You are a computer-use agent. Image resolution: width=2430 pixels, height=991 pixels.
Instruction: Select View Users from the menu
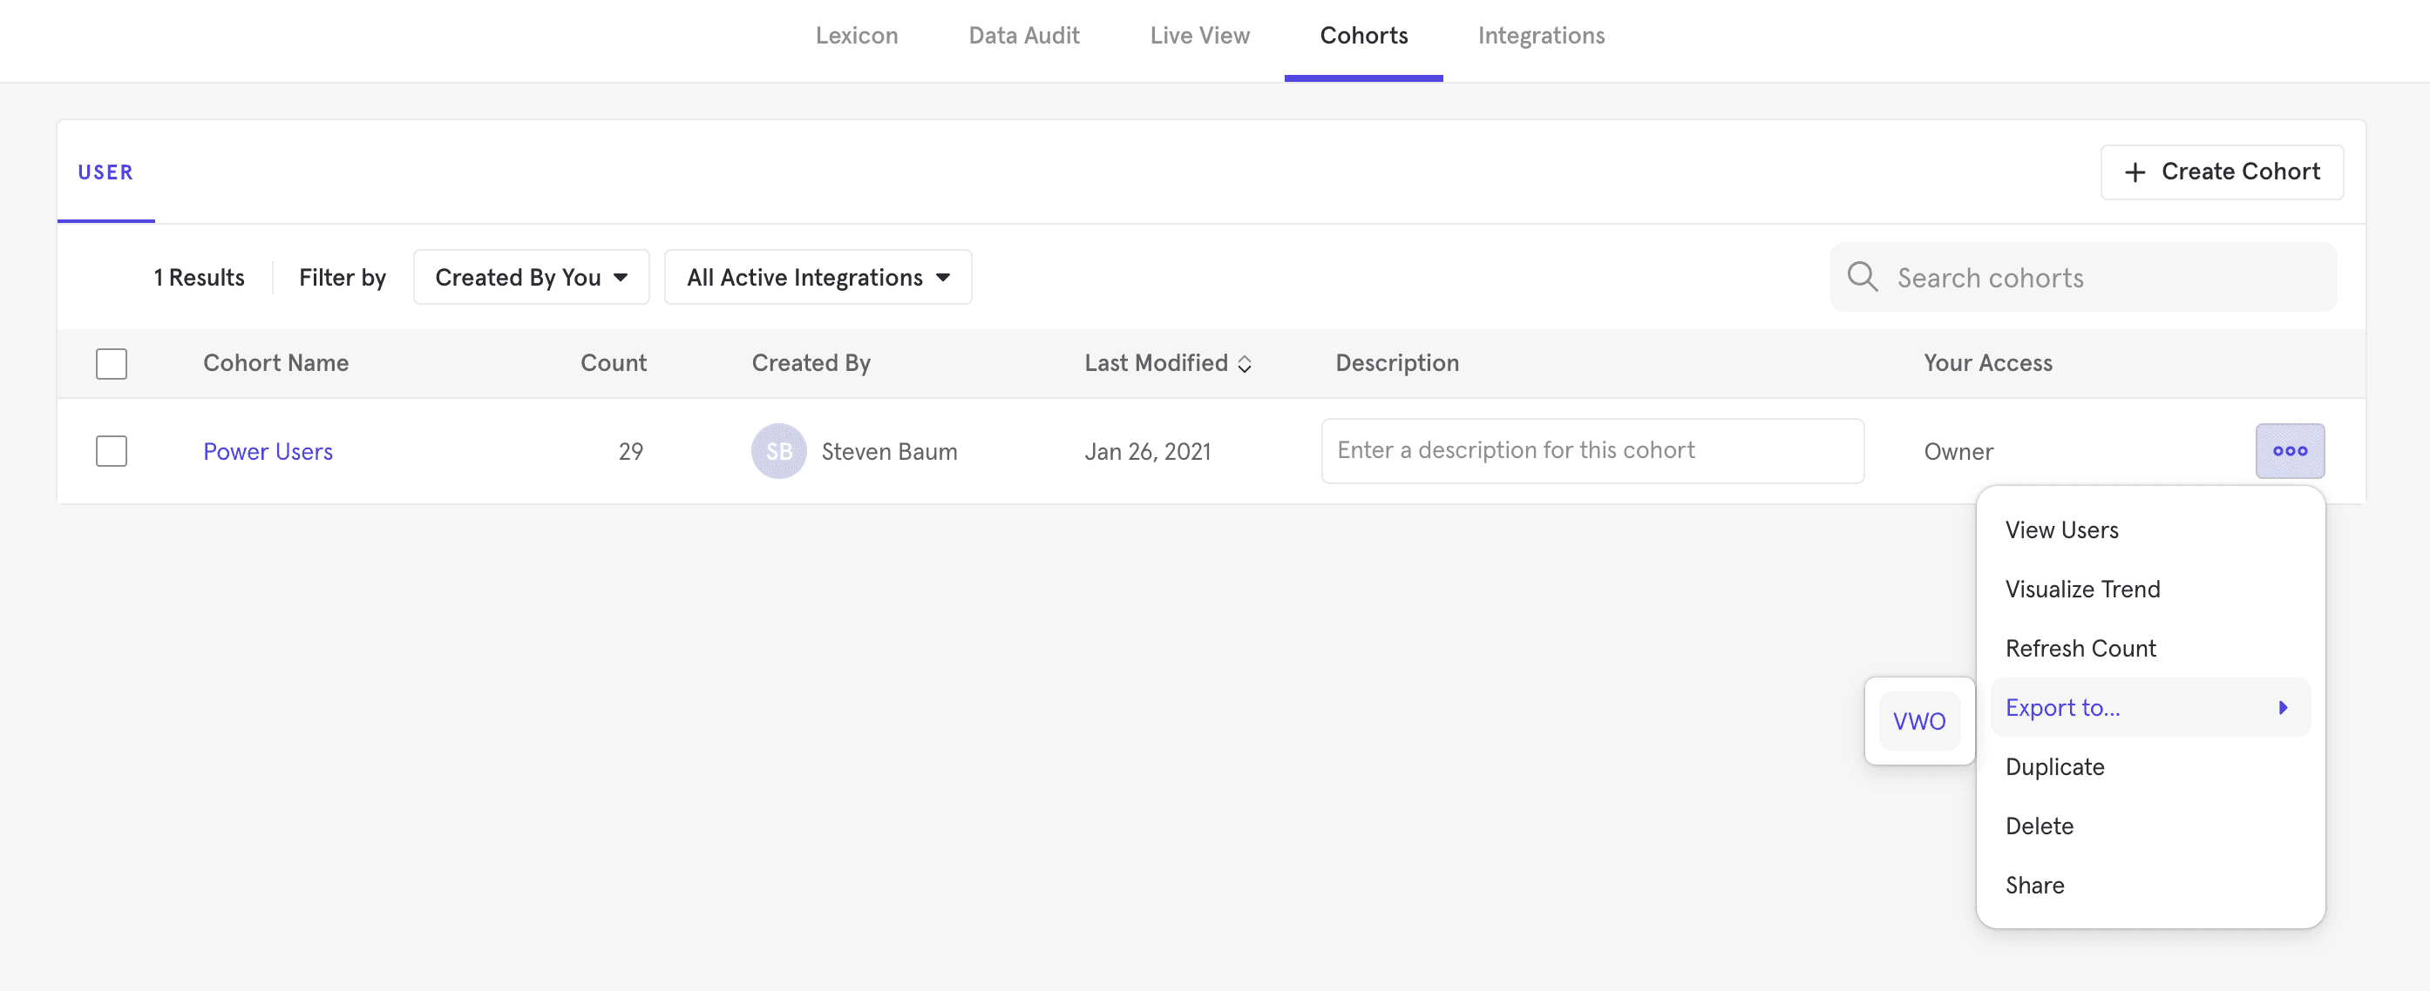(2061, 530)
